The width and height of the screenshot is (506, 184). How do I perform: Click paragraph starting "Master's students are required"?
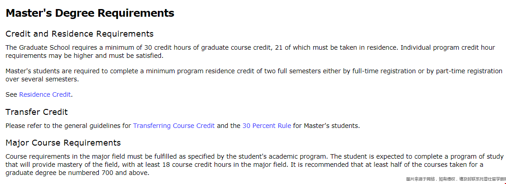tap(254, 75)
